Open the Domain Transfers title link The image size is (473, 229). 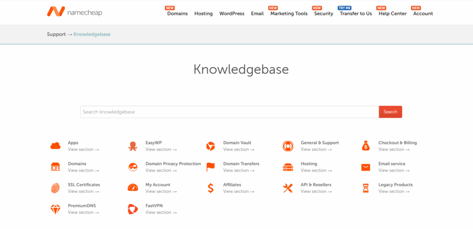(241, 164)
